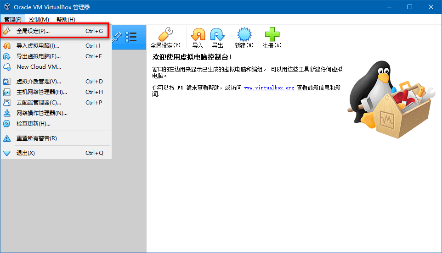The image size is (442, 253).
Task: Select New Cloud VM... menu entry
Action: (x=56, y=67)
